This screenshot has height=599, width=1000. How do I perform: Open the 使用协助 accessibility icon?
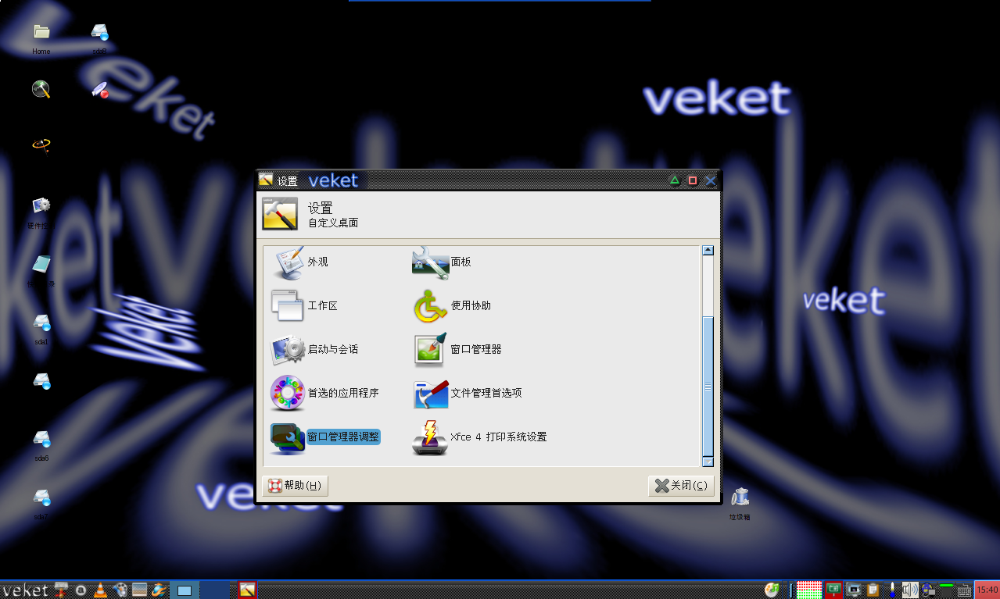pyautogui.click(x=430, y=305)
